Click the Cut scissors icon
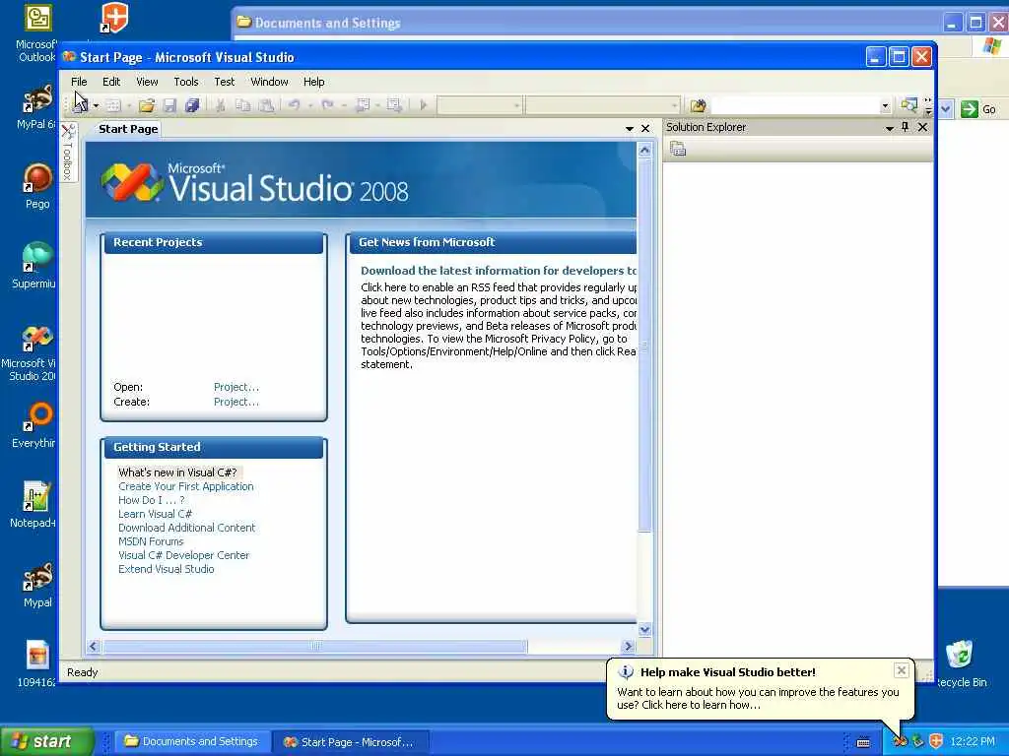The width and height of the screenshot is (1009, 756). (220, 105)
